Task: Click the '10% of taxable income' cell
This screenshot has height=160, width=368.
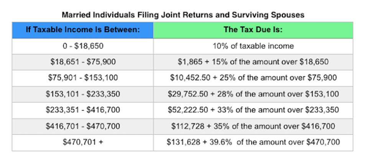Action: click(253, 46)
